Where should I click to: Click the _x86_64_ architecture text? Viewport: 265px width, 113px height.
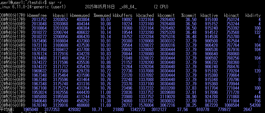tap(128, 6)
